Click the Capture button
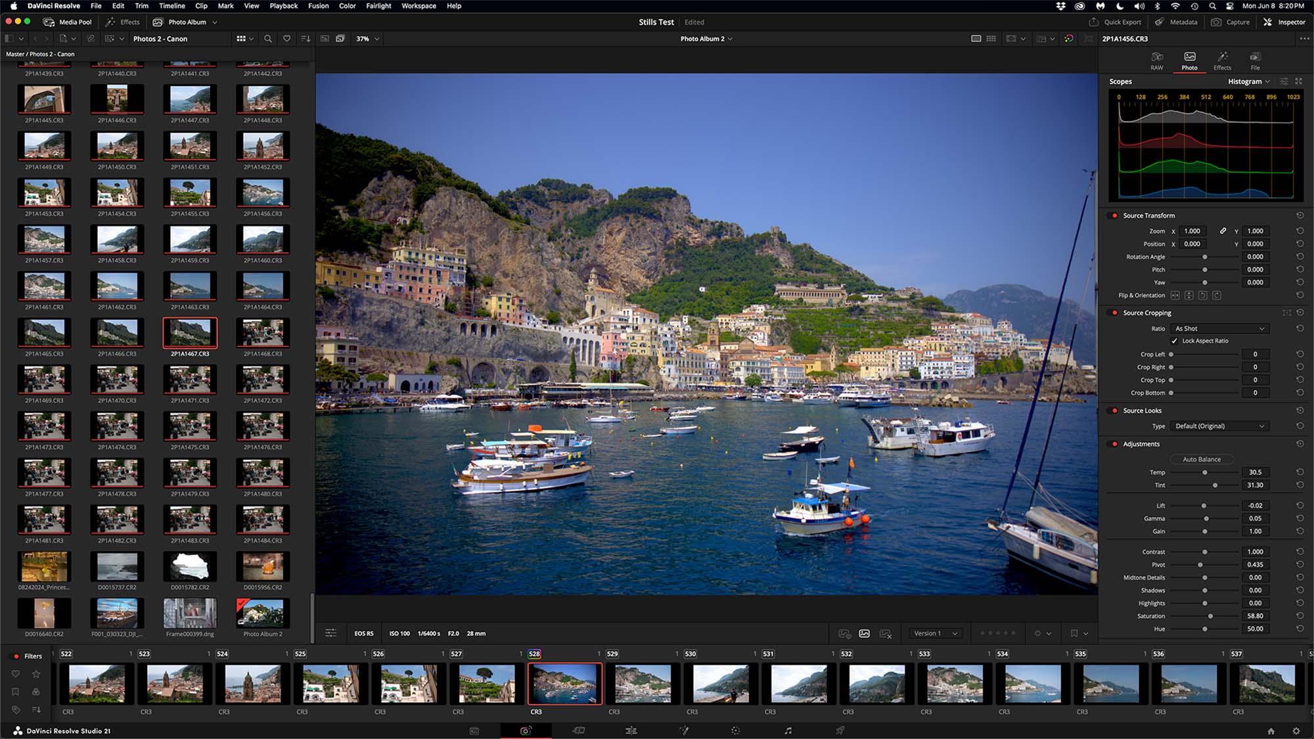 point(1231,22)
